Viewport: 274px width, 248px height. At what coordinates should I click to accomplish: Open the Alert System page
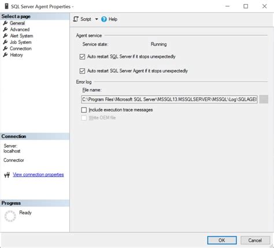pyautogui.click(x=21, y=36)
